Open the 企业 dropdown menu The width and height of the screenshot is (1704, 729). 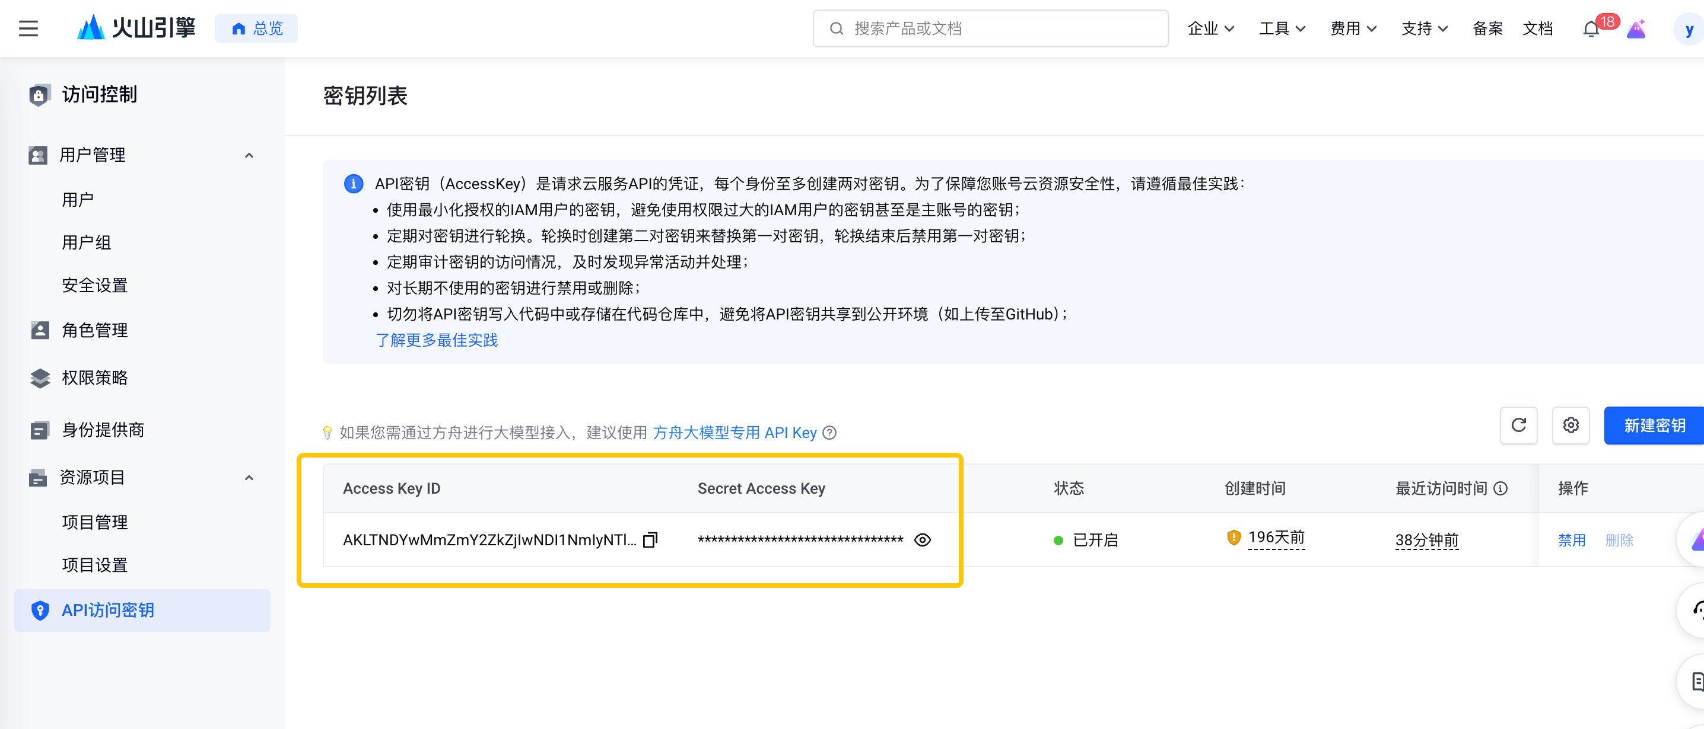click(x=1210, y=28)
